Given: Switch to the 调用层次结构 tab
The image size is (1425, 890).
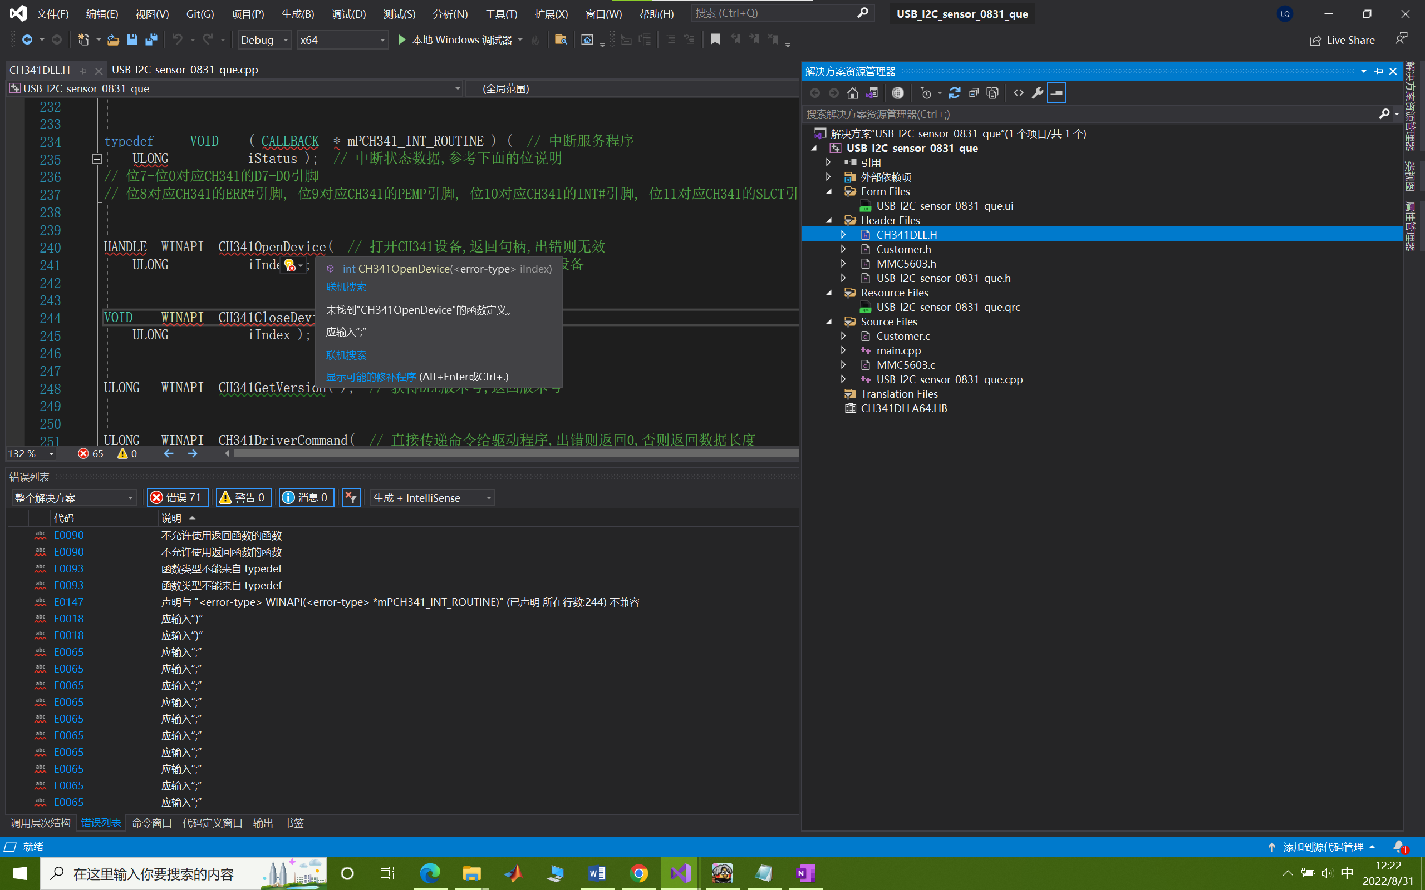Looking at the screenshot, I should click(41, 823).
